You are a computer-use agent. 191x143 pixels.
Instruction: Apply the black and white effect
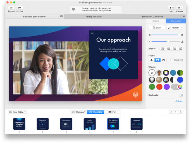[173, 80]
